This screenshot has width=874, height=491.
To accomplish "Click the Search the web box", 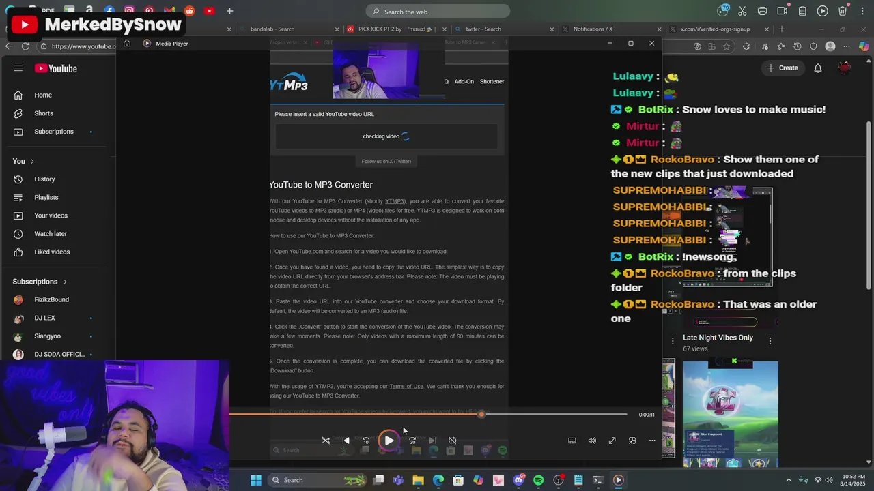I will point(438,11).
